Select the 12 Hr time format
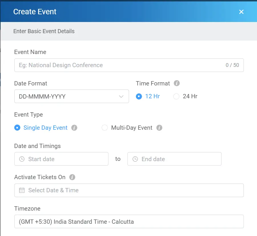Viewport: 257px width, 236px height. (x=148, y=96)
